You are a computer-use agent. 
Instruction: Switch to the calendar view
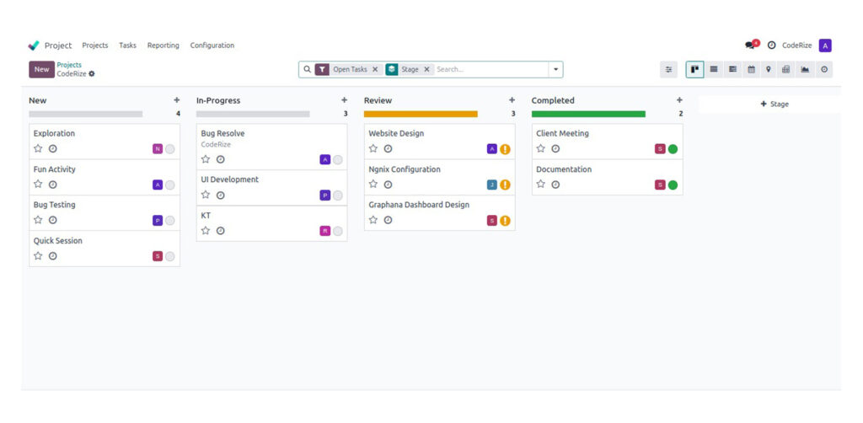click(751, 69)
